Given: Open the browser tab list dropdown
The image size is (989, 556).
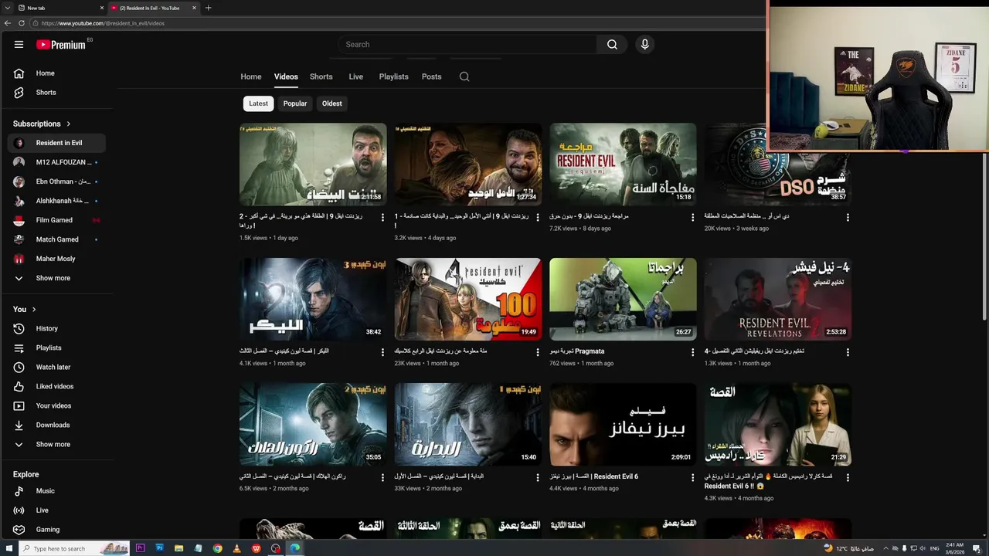Looking at the screenshot, I should tap(7, 8).
